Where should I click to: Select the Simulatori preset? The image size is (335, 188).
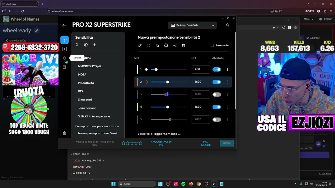click(85, 100)
